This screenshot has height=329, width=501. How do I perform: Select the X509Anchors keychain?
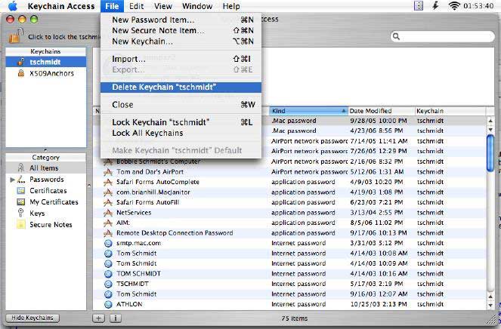tap(46, 74)
